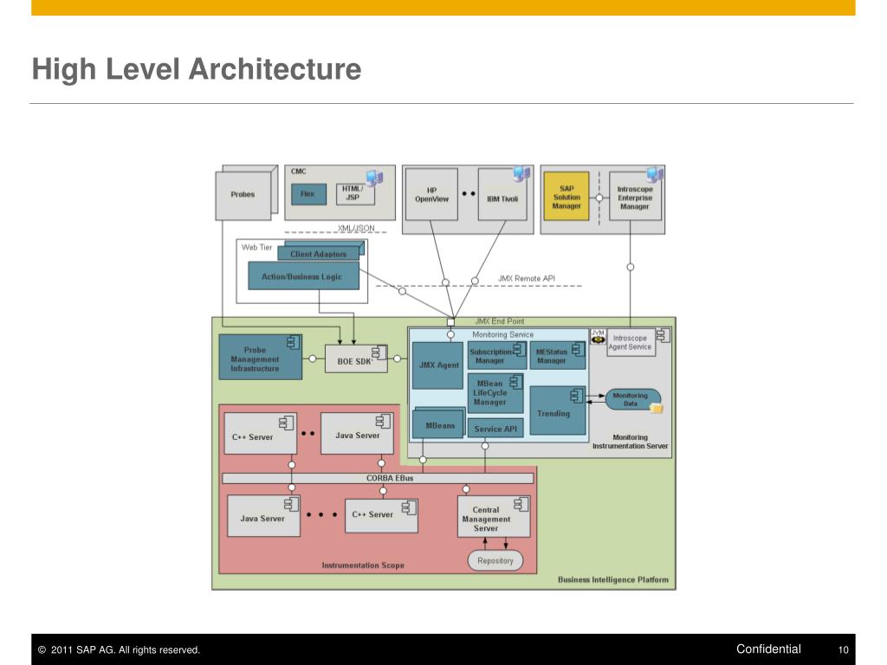Click the CORBA EBus bar
Viewport: 887px width, 665px height.
pos(378,478)
